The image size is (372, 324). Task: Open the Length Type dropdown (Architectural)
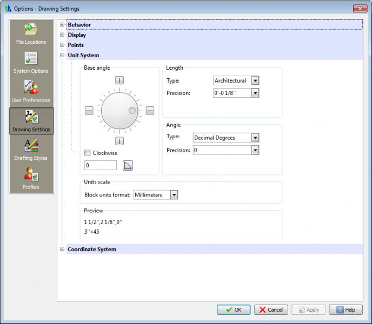(x=236, y=80)
